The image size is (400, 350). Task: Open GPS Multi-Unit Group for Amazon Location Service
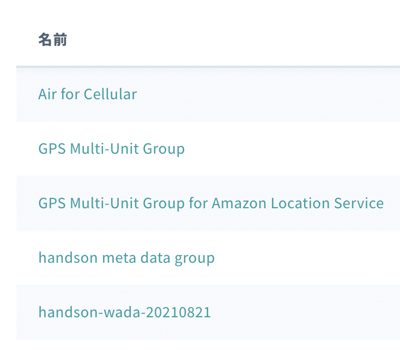pos(211,203)
